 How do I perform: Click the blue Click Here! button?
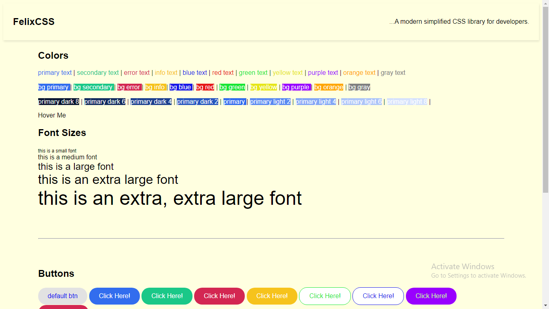[x=114, y=296]
